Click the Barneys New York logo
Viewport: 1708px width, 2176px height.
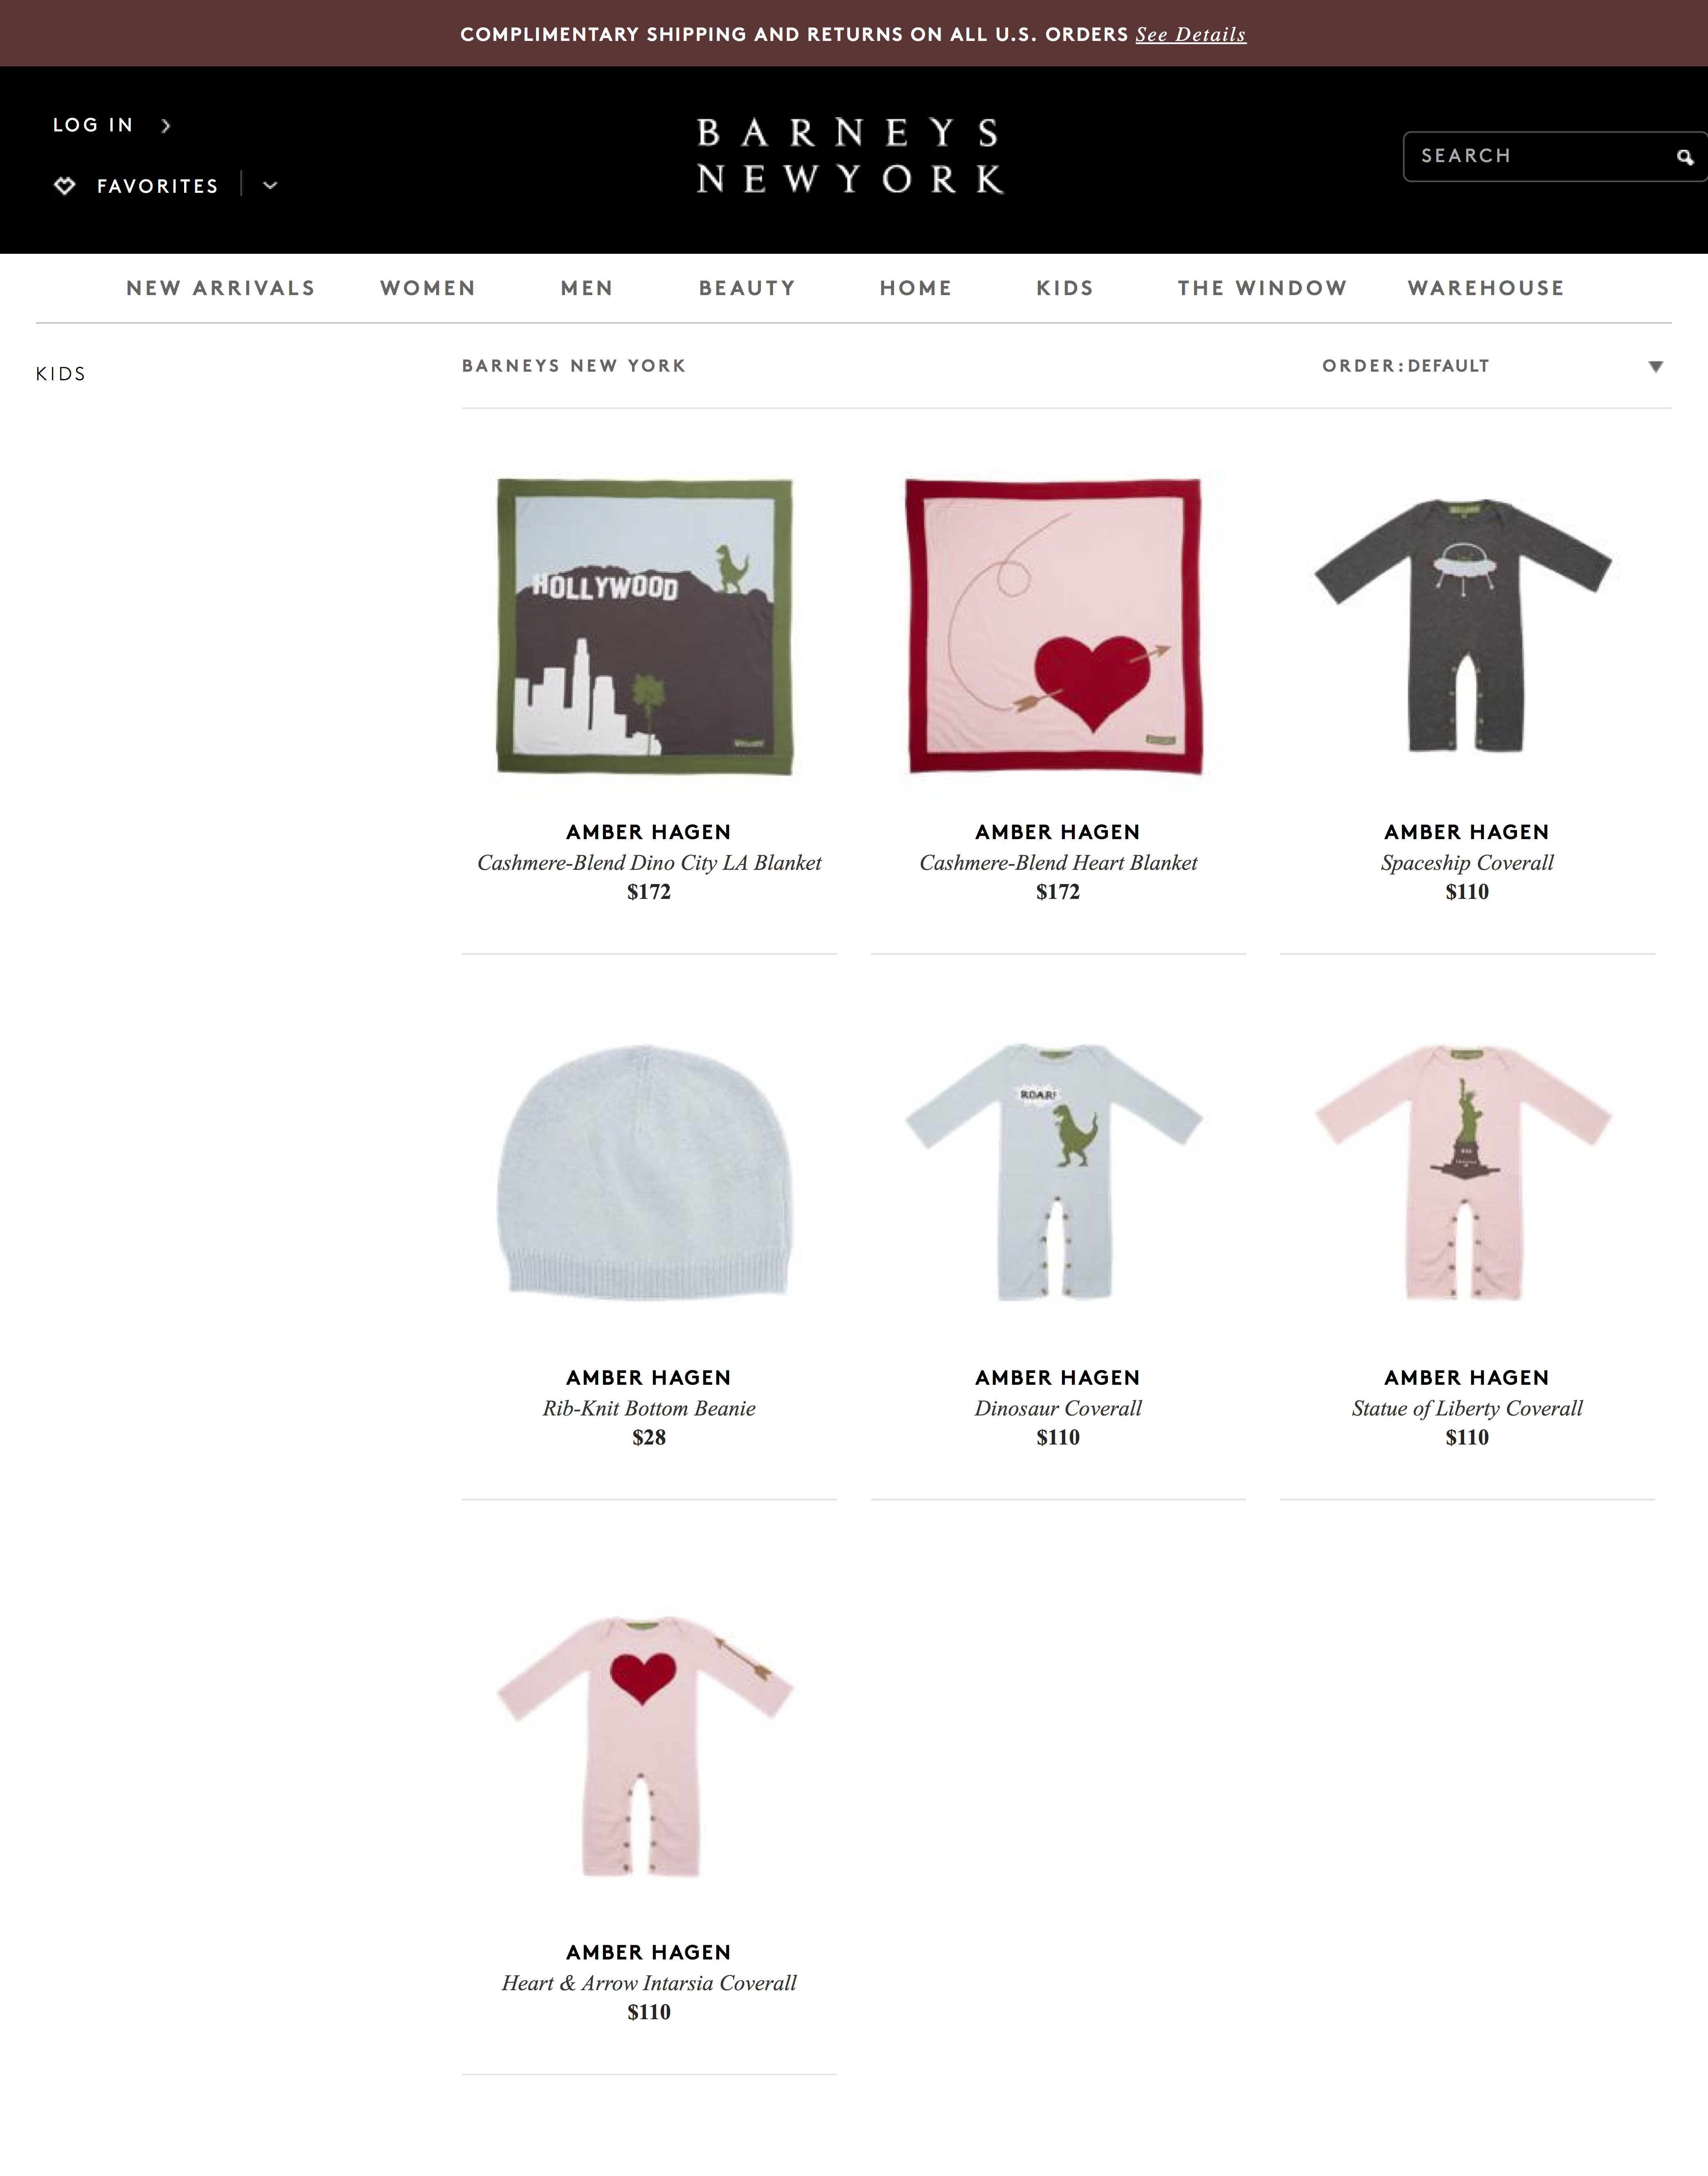coord(850,155)
